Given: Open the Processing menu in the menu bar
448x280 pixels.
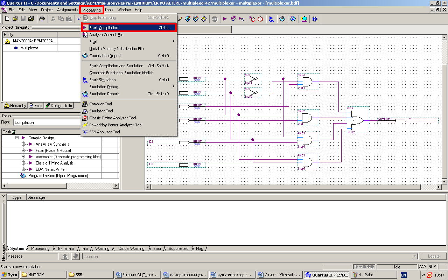Looking at the screenshot, I should (92, 10).
